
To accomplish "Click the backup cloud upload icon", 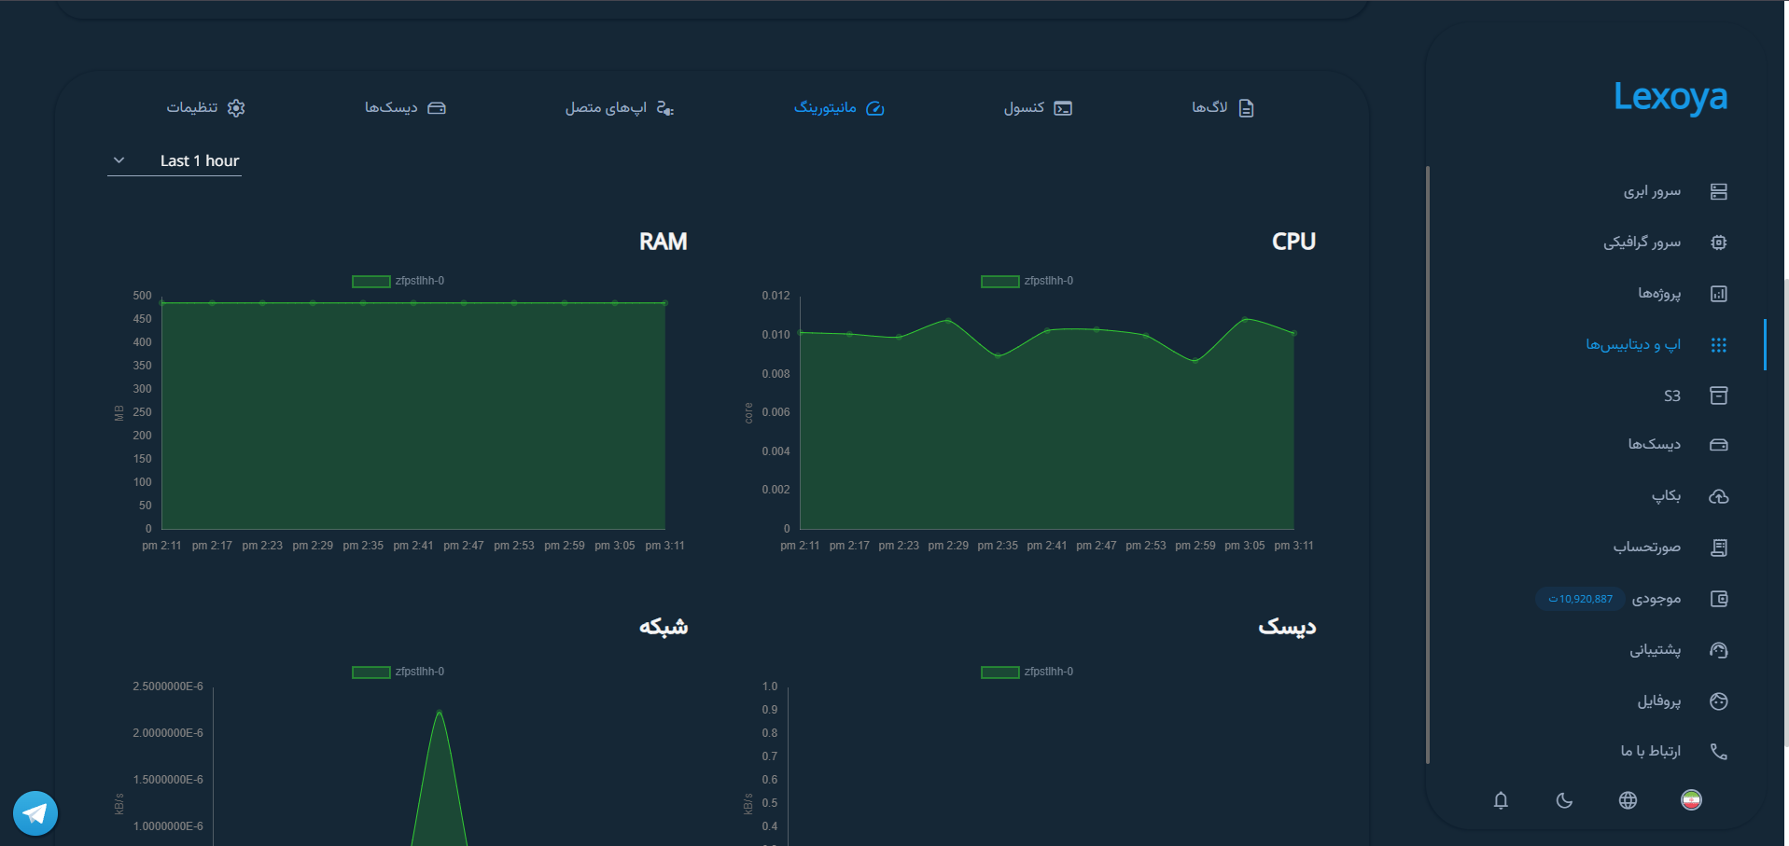I will coord(1718,496).
